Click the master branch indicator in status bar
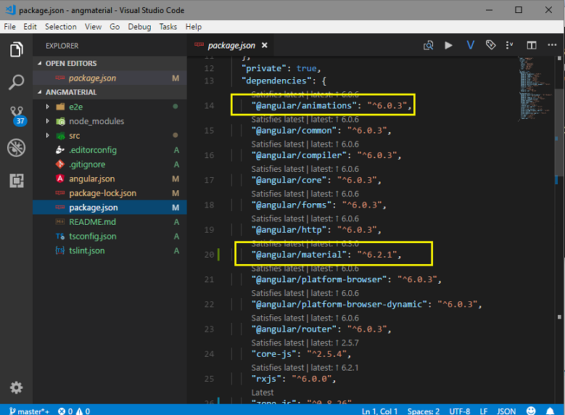 tap(29, 411)
